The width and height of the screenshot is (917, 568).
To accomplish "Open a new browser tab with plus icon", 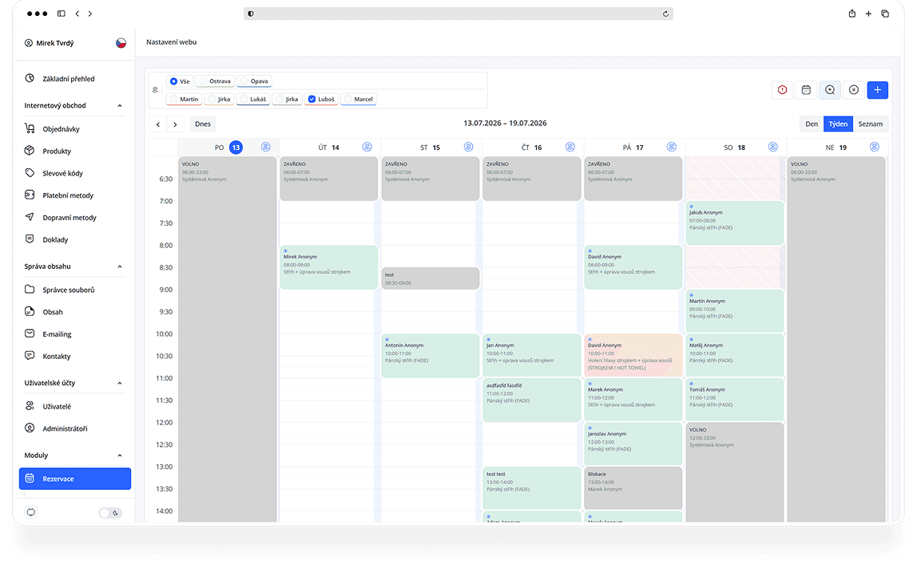I will [x=868, y=14].
